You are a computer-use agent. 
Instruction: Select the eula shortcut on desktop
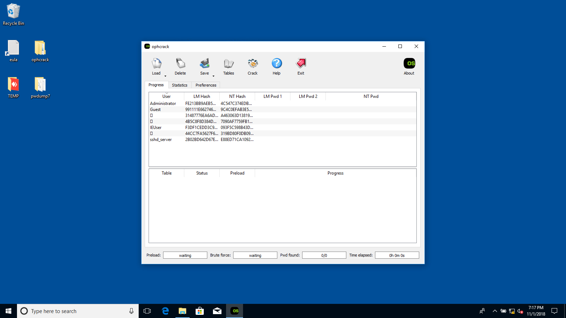click(x=13, y=51)
